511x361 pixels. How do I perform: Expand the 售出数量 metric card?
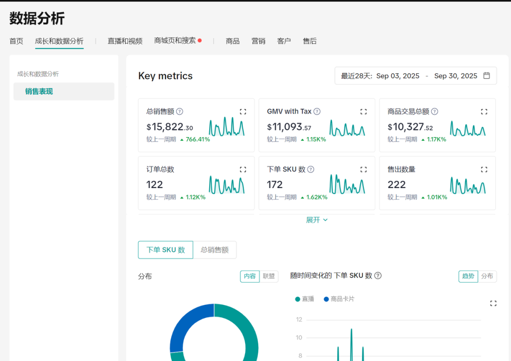point(484,169)
